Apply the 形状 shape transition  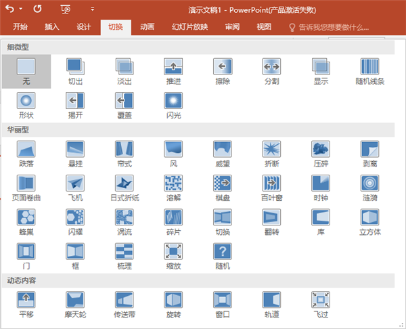tap(26, 106)
